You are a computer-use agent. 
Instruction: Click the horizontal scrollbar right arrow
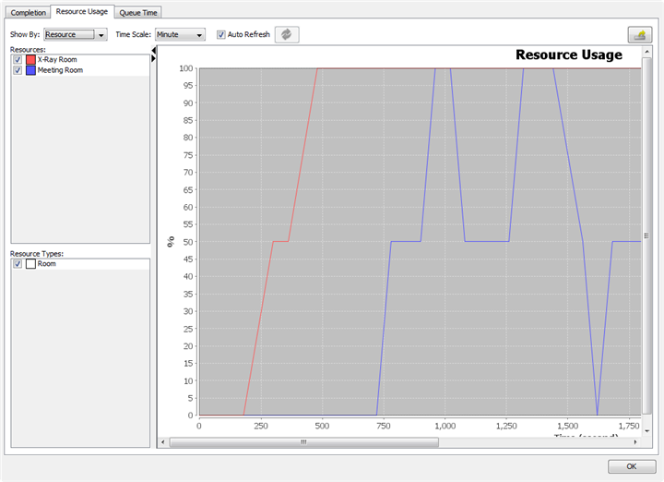tap(635, 442)
